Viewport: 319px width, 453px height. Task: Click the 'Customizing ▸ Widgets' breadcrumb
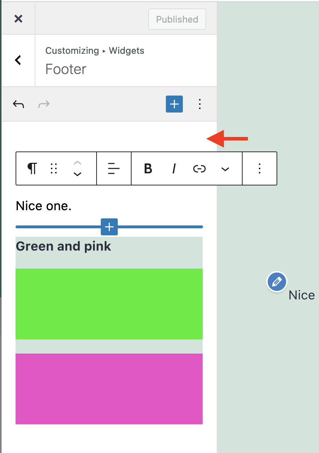pos(95,51)
